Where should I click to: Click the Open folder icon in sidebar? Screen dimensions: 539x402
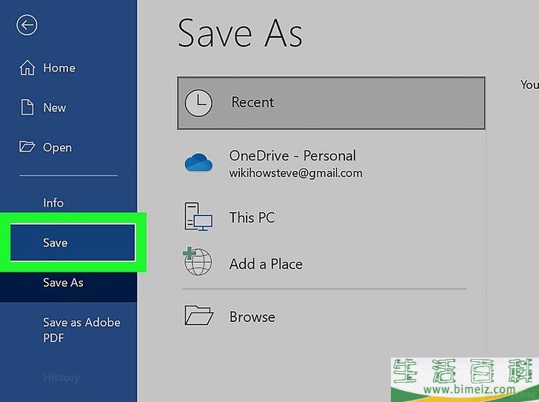27,147
